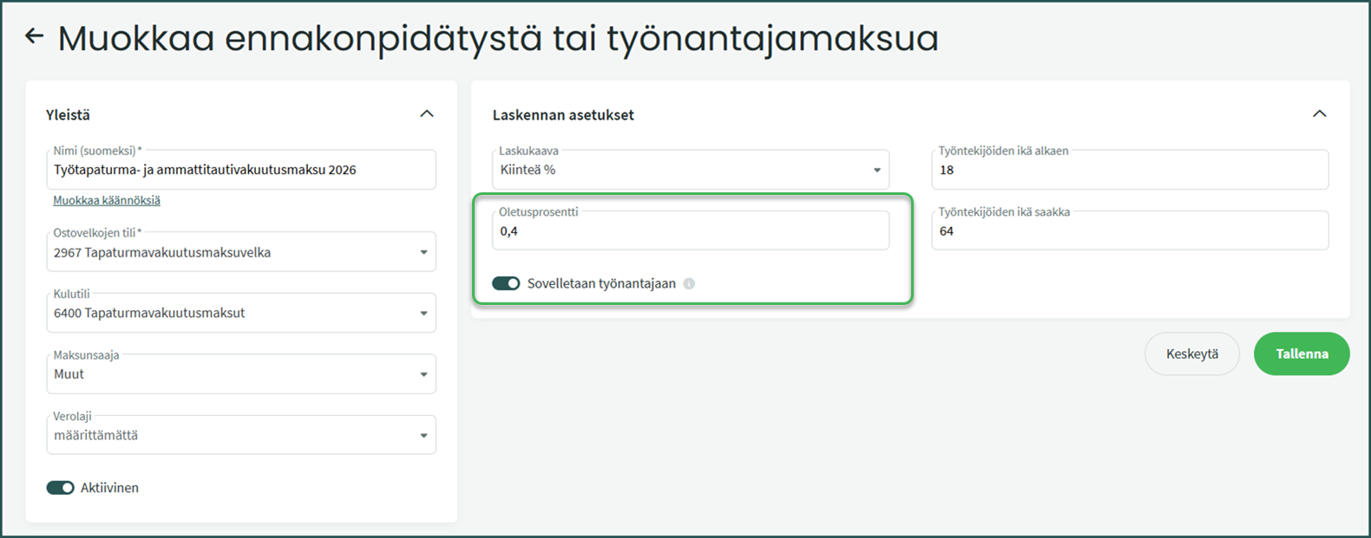Toggle the Aktiivinen switch
The width and height of the screenshot is (1371, 538).
pos(61,488)
